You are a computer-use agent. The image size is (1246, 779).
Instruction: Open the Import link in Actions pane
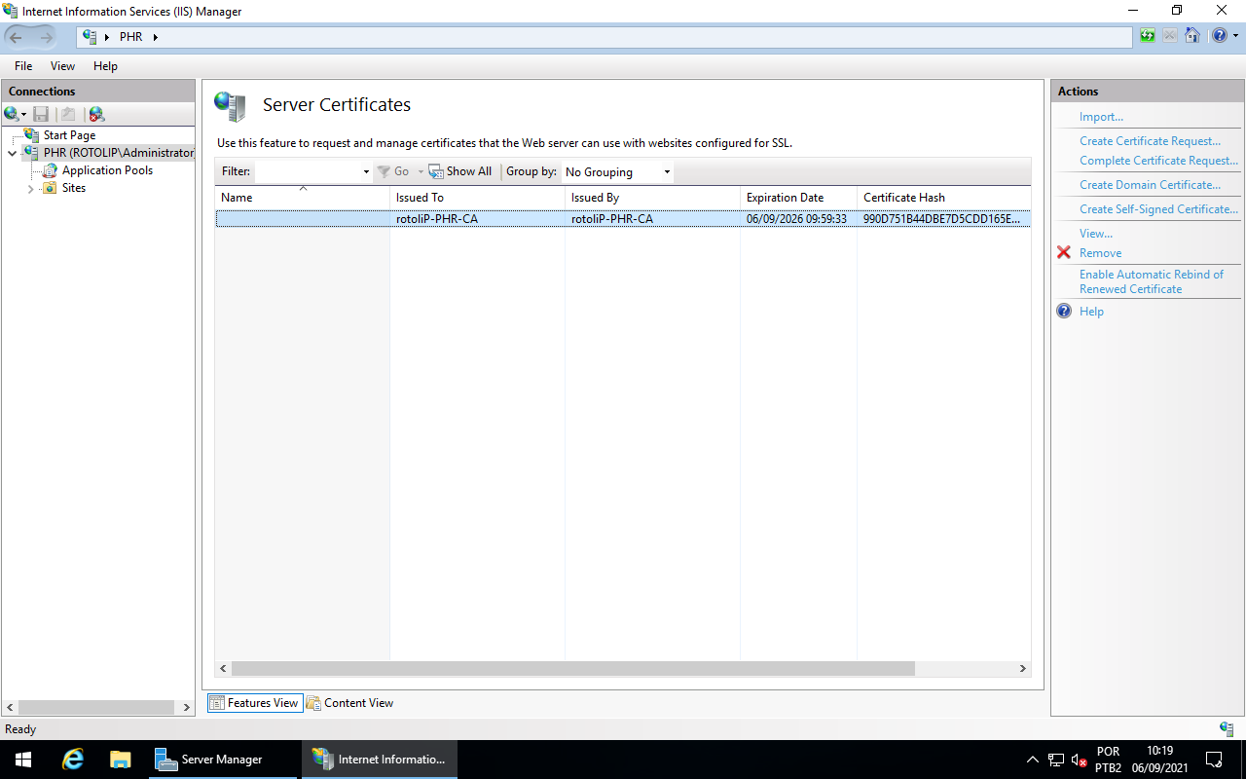click(1101, 116)
